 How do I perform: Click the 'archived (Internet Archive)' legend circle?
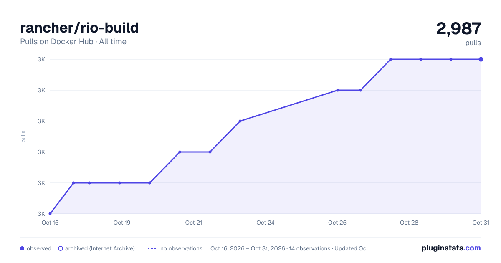coord(61,248)
